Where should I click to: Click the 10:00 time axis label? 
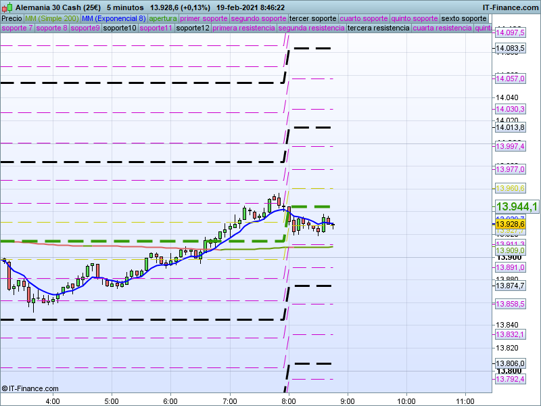coord(406,401)
